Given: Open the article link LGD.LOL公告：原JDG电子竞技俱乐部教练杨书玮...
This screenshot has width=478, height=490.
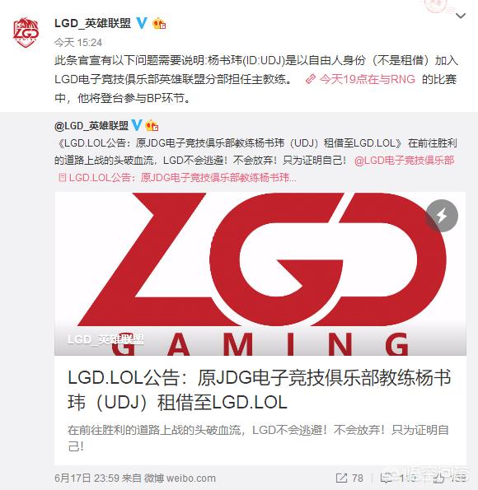Looking at the screenshot, I should coord(177,178).
